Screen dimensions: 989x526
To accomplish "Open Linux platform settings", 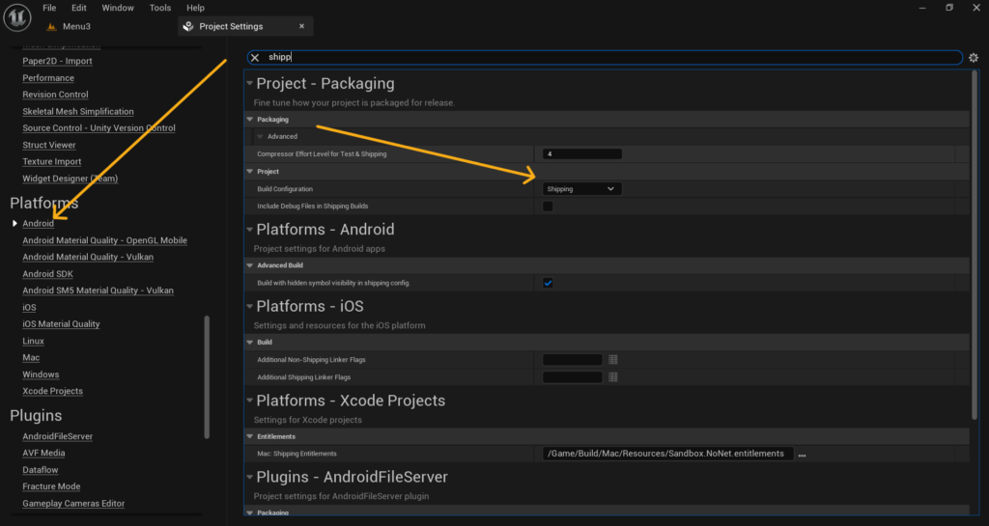I will 34,341.
